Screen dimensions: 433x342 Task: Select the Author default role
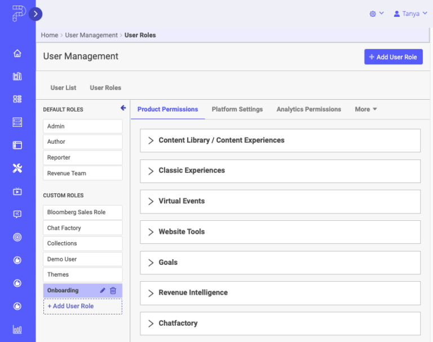pyautogui.click(x=83, y=141)
